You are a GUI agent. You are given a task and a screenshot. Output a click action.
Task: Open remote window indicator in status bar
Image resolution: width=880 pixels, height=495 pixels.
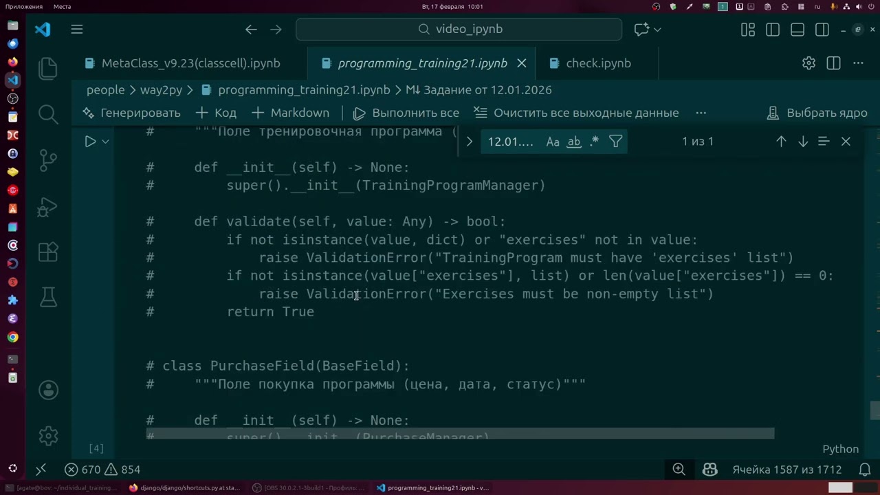pos(41,470)
